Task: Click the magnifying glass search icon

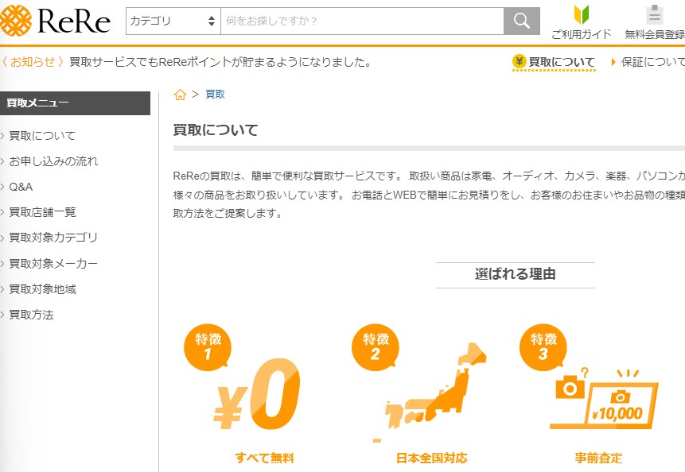Action: 521,21
